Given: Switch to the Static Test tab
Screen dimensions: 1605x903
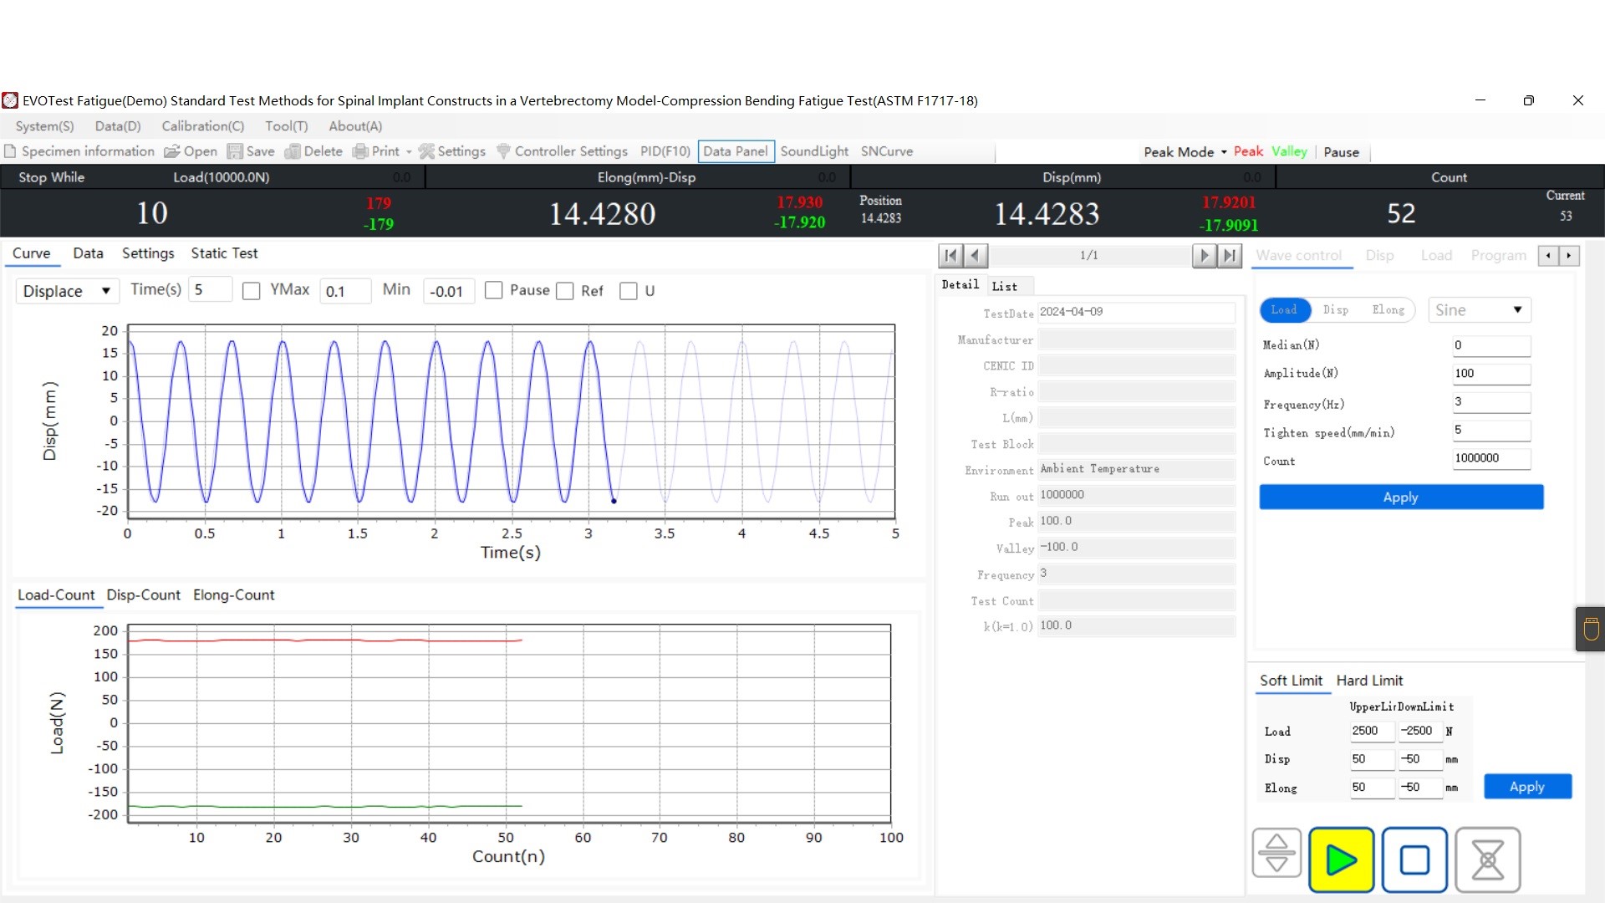Looking at the screenshot, I should (x=224, y=253).
